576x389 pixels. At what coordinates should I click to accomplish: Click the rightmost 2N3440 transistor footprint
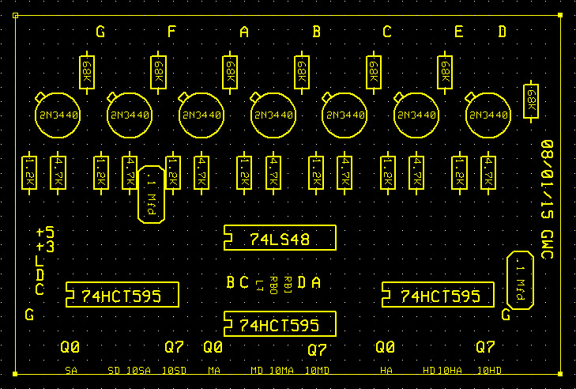pos(488,115)
